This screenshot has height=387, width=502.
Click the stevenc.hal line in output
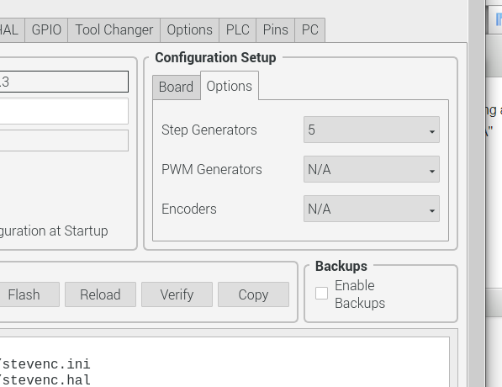click(x=45, y=380)
